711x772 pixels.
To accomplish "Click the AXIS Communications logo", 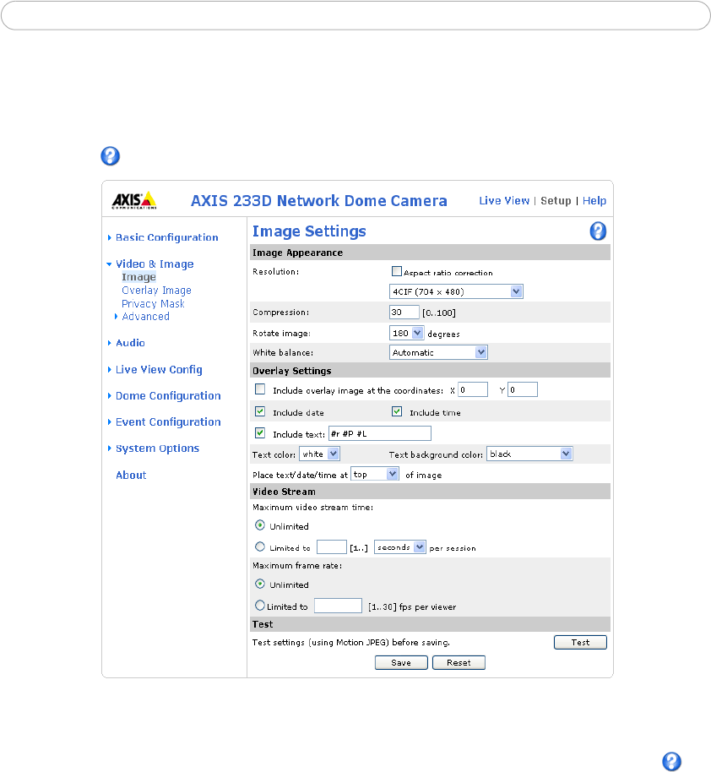I will (134, 200).
